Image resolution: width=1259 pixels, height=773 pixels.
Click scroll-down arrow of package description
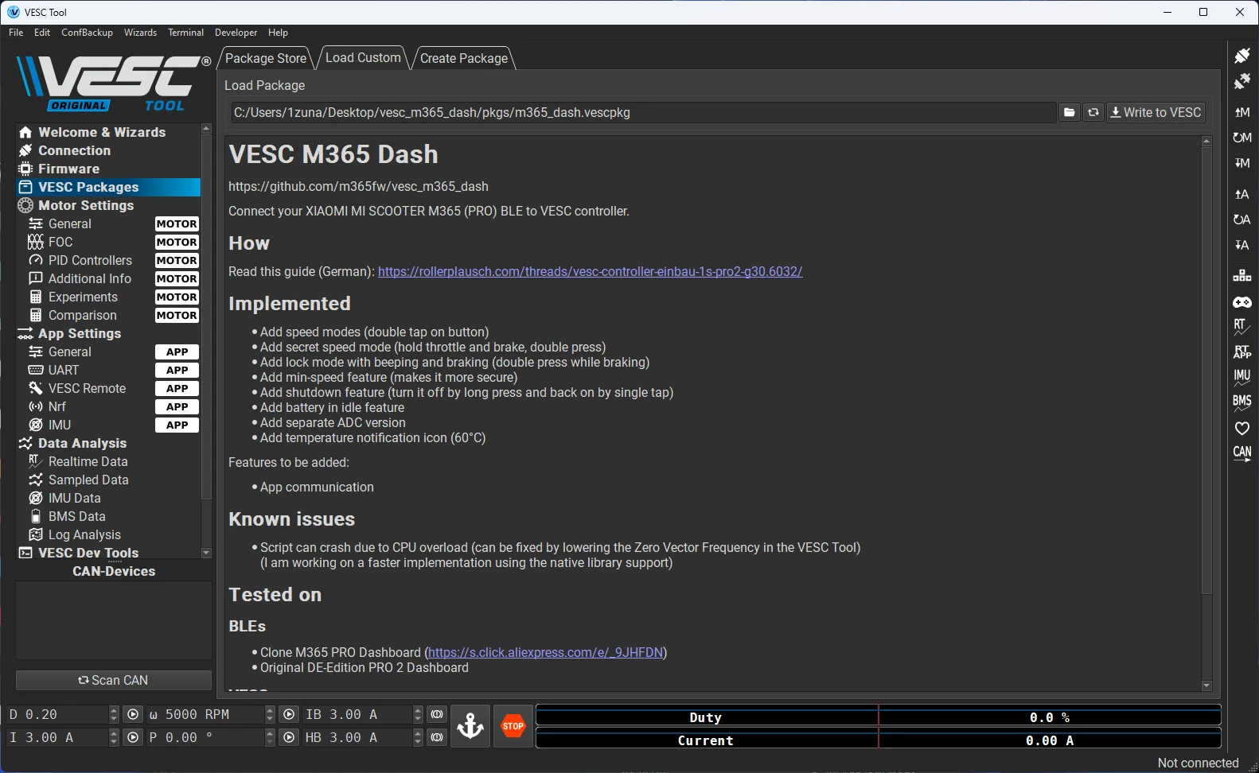(x=1206, y=686)
